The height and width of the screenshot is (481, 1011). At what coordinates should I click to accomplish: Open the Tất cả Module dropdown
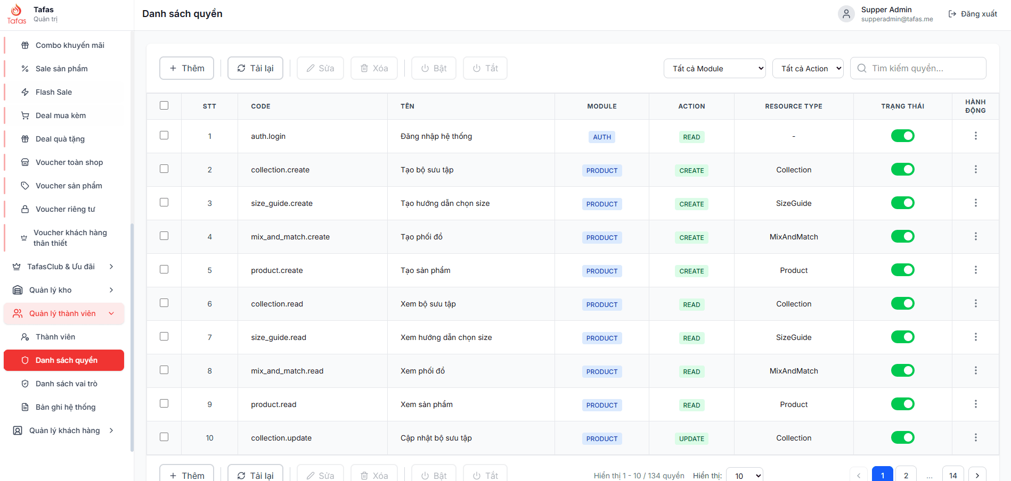click(714, 68)
